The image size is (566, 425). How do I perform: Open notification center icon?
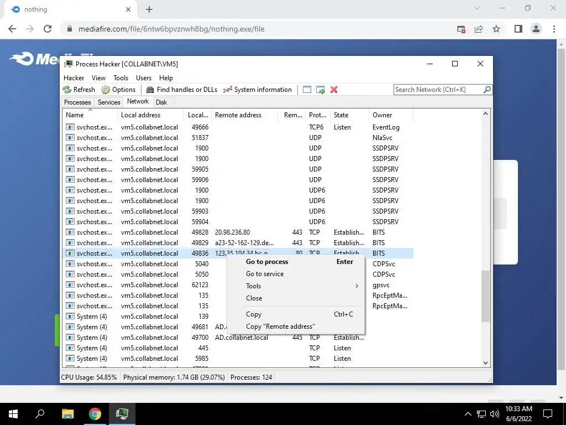(x=548, y=414)
